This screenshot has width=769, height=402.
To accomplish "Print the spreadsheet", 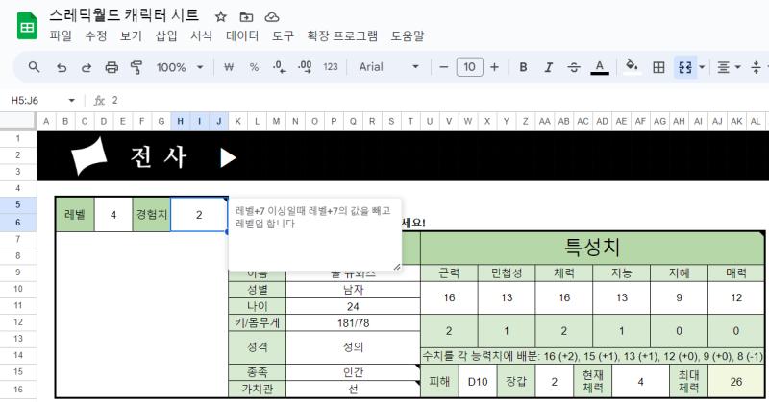I will click(112, 67).
